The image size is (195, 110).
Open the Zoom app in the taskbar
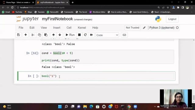(x=135, y=107)
